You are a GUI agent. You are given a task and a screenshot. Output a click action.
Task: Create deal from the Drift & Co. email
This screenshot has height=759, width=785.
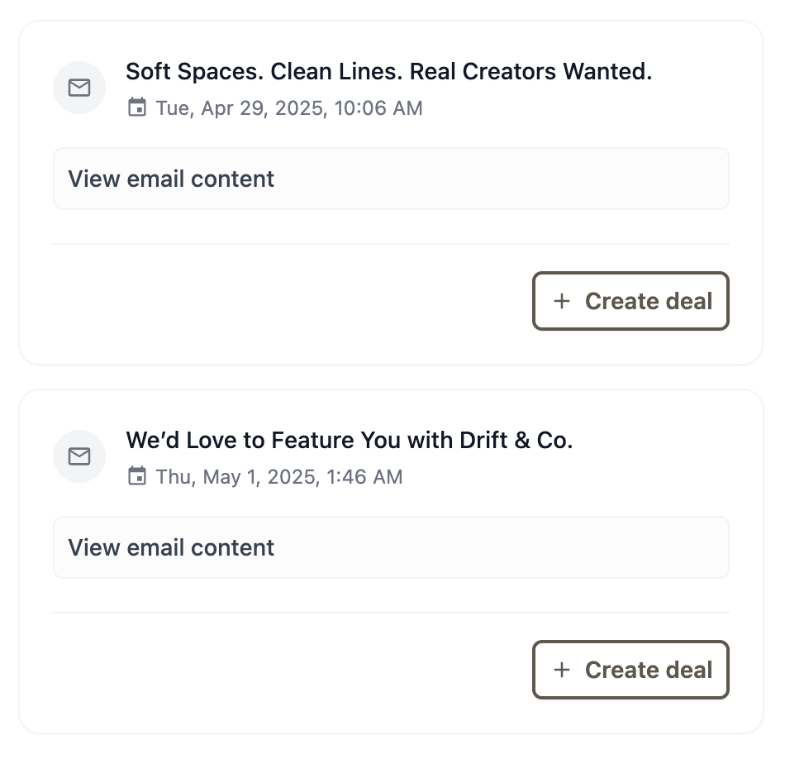coord(630,670)
